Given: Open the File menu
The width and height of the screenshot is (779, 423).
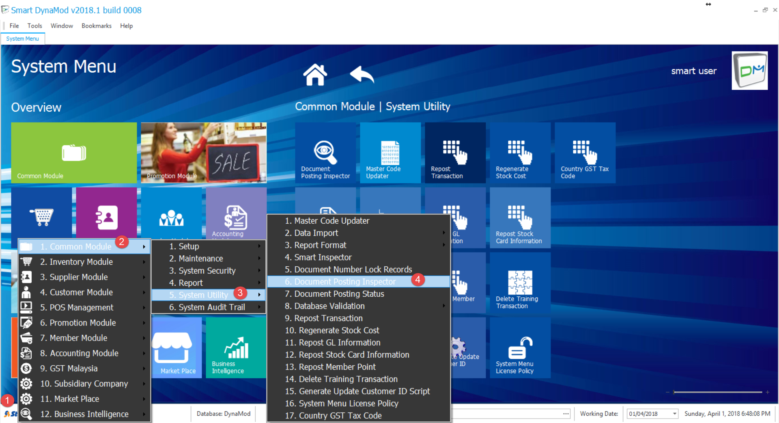Looking at the screenshot, I should pos(14,26).
